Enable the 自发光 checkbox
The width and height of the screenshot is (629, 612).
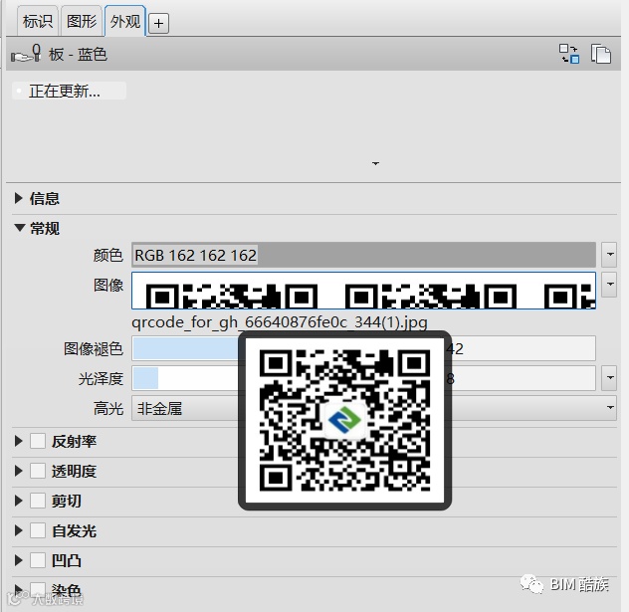click(x=38, y=530)
